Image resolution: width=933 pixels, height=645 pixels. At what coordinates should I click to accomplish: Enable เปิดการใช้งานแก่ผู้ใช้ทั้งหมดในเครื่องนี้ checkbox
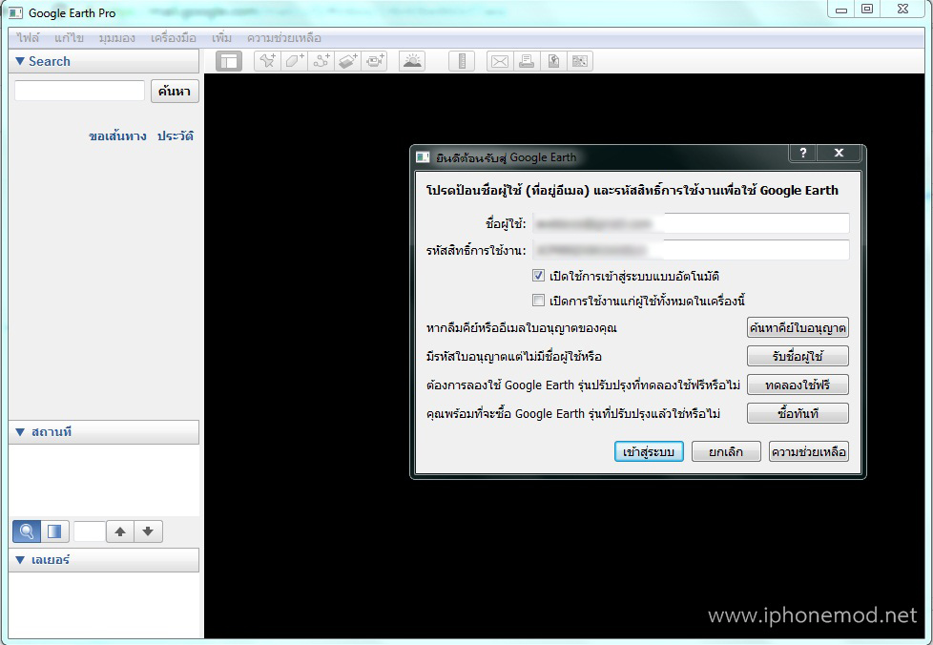pos(538,300)
